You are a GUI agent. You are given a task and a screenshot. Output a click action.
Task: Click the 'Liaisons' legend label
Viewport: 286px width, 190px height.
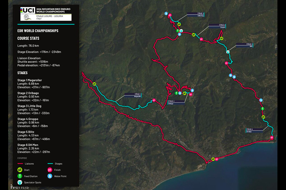tap(29, 164)
